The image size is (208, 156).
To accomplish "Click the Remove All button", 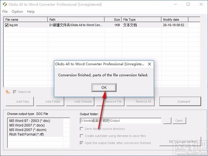I will point(140,102).
